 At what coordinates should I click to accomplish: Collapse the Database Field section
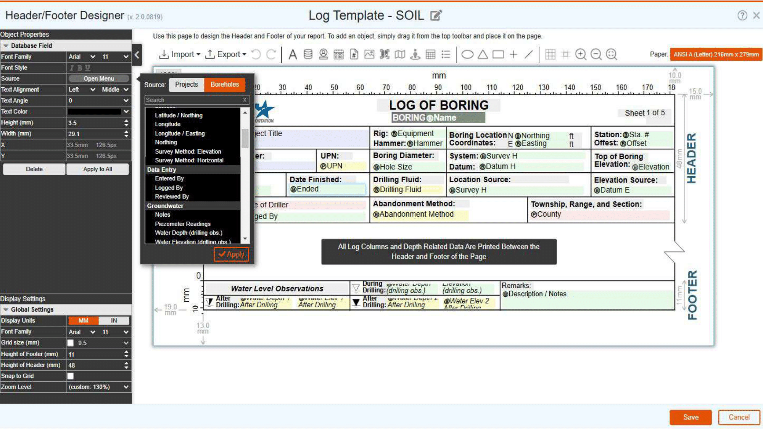(x=6, y=46)
